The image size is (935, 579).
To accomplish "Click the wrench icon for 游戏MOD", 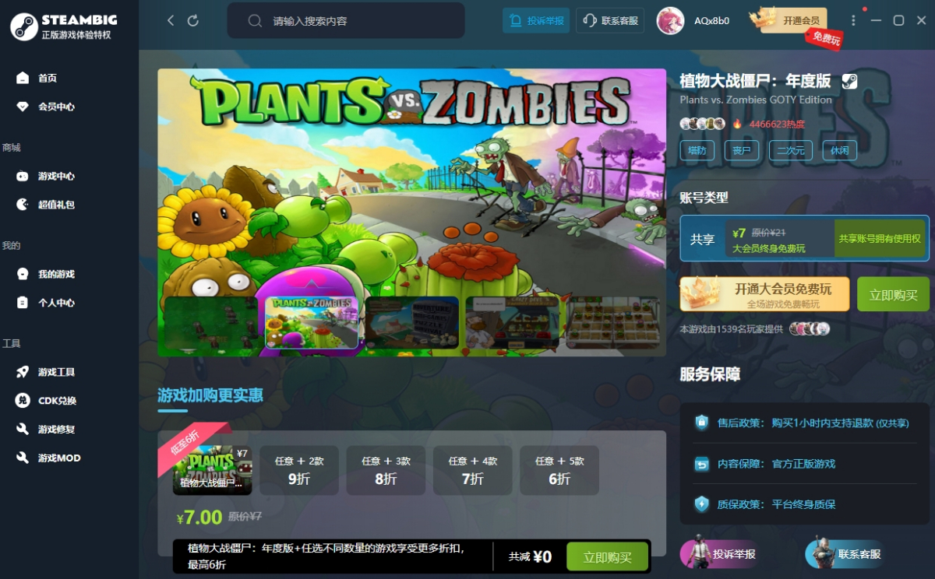I will click(23, 458).
